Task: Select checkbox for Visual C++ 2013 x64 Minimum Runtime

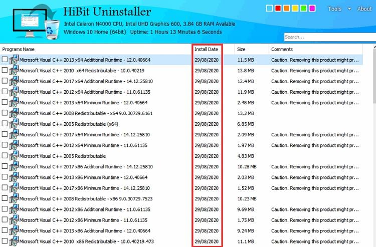Action: click(x=5, y=102)
